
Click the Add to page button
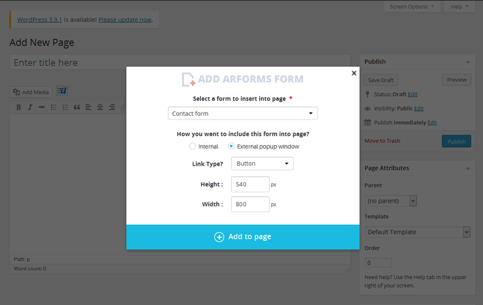pos(243,237)
